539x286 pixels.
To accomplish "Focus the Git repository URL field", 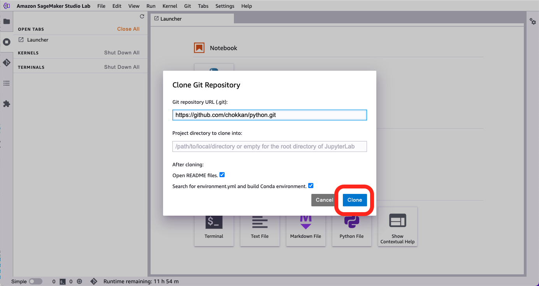I will (x=270, y=115).
